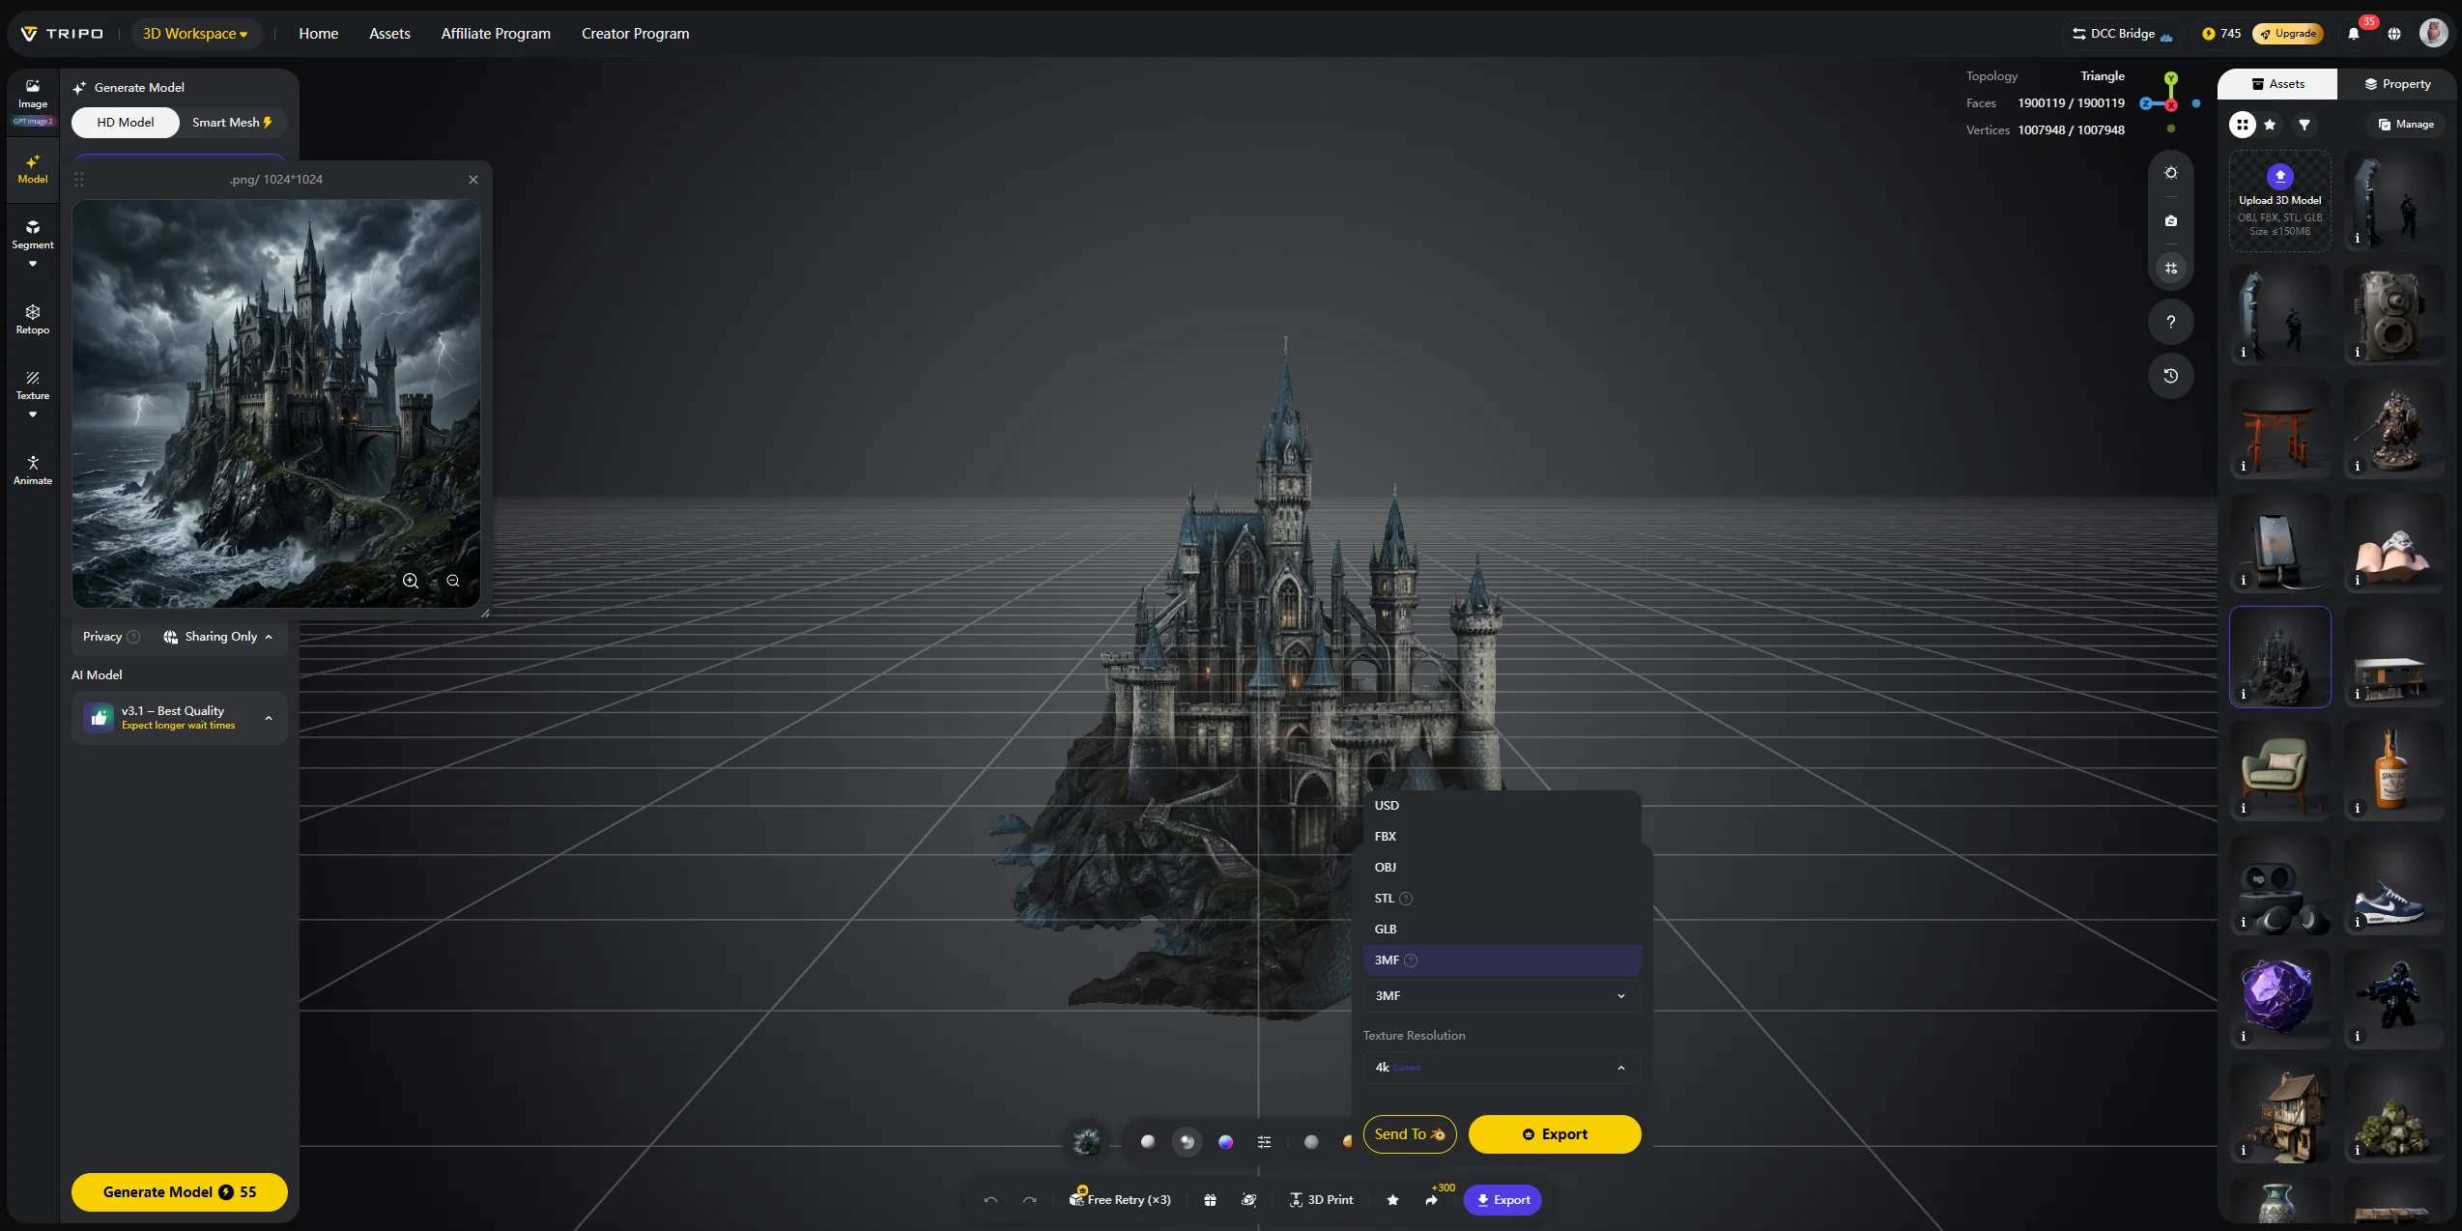Click the 3D Print button
This screenshot has height=1231, width=2462.
pos(1321,1200)
